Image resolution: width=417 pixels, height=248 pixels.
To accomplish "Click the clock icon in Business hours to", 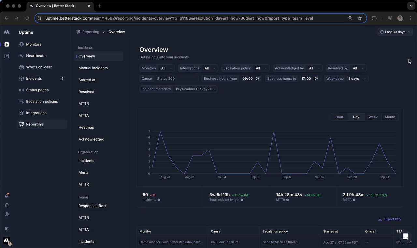I will tap(316, 79).
